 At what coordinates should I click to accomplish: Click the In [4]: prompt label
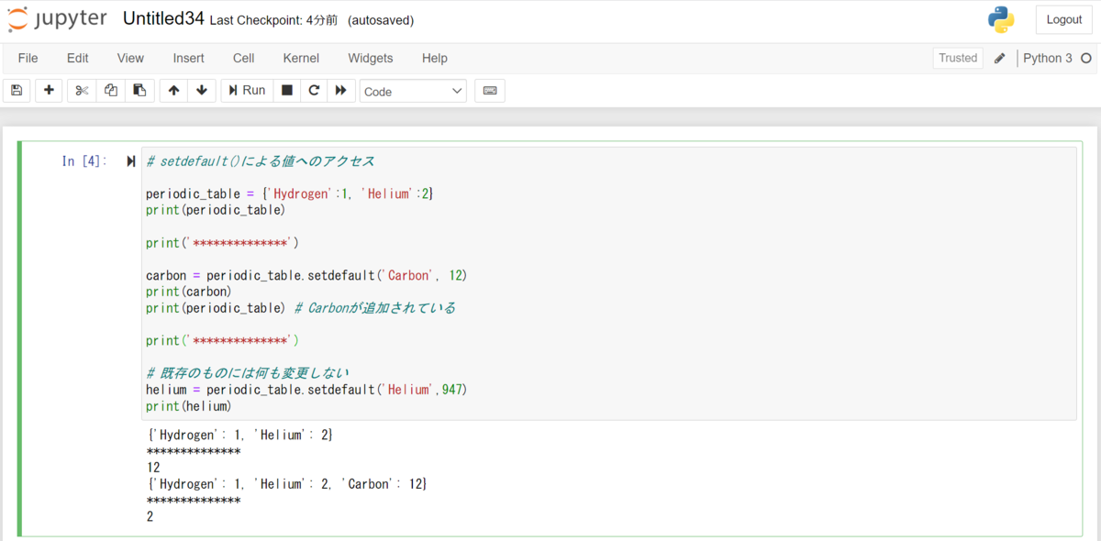coord(84,161)
